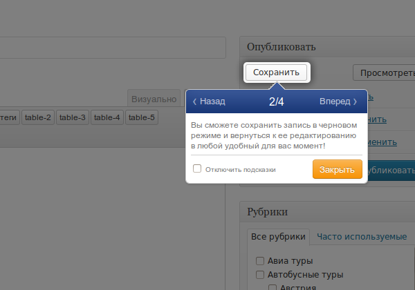The image size is (415, 290).
Task: Check the Авиа туры category
Action: coord(260,261)
